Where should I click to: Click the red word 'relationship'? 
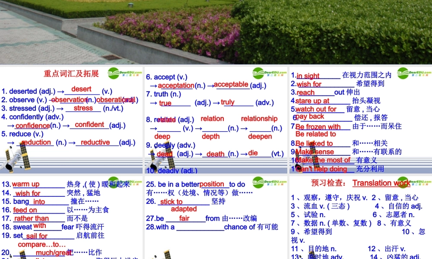pos(259,118)
